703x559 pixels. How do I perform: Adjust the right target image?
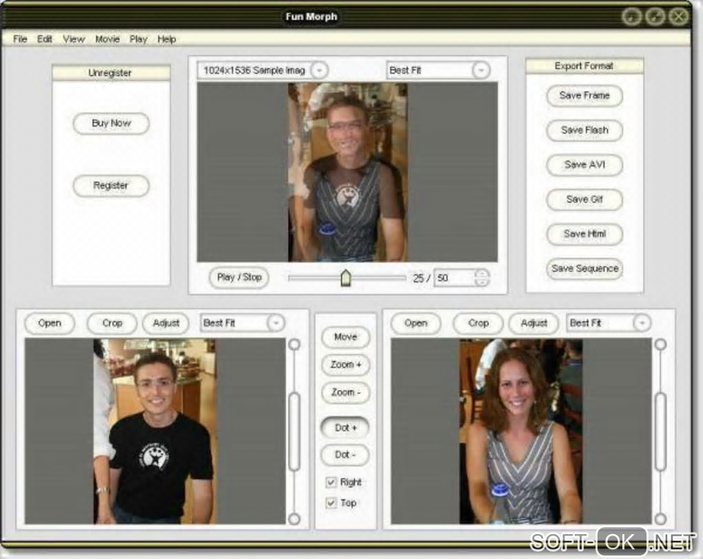point(534,323)
